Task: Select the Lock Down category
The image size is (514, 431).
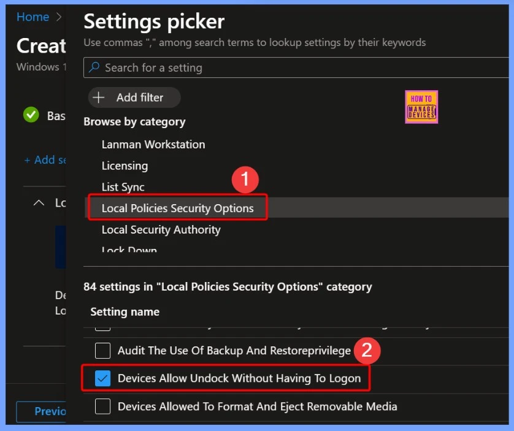Action: click(x=129, y=250)
